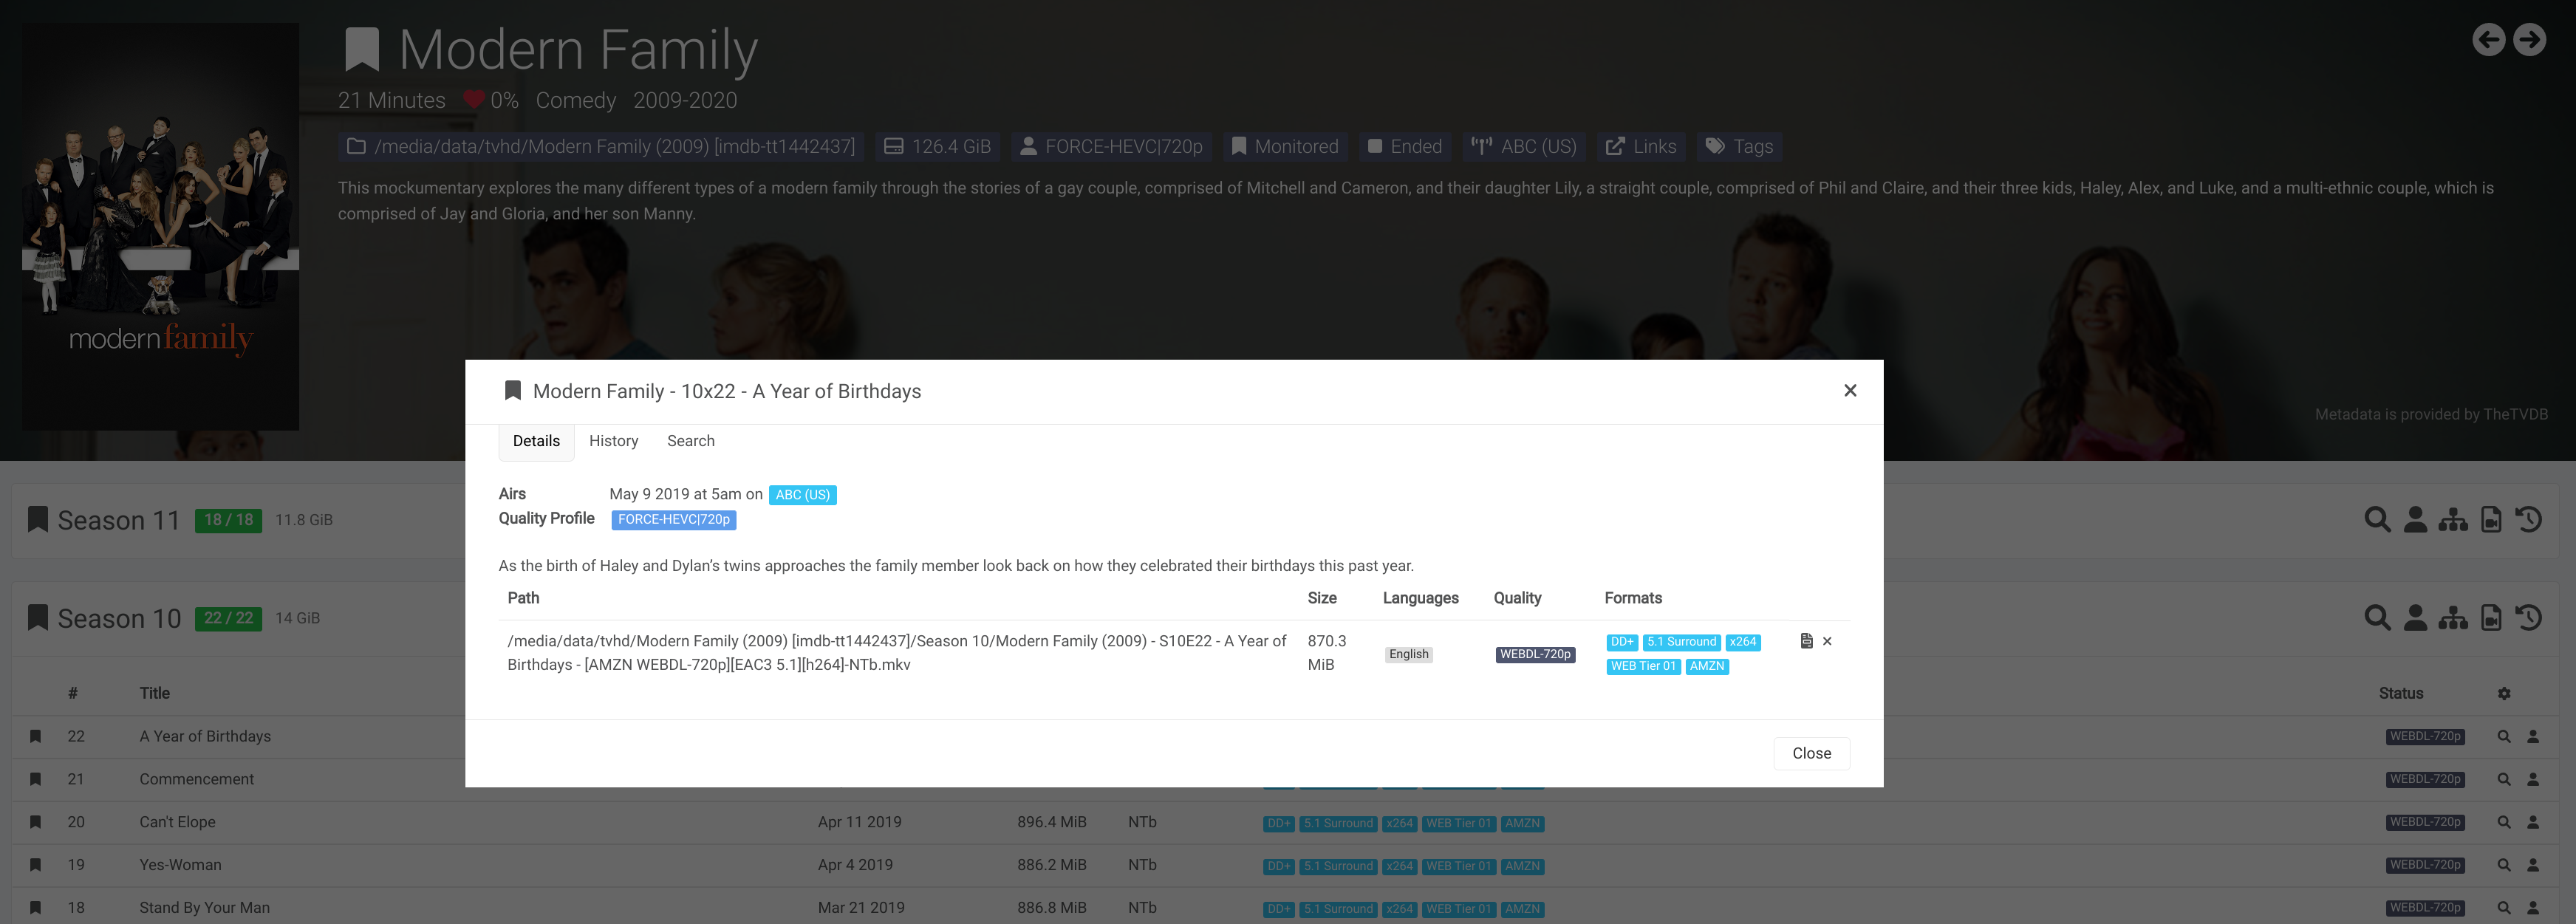Go to previous series with left arrow
This screenshot has height=924, width=2576.
[2489, 39]
